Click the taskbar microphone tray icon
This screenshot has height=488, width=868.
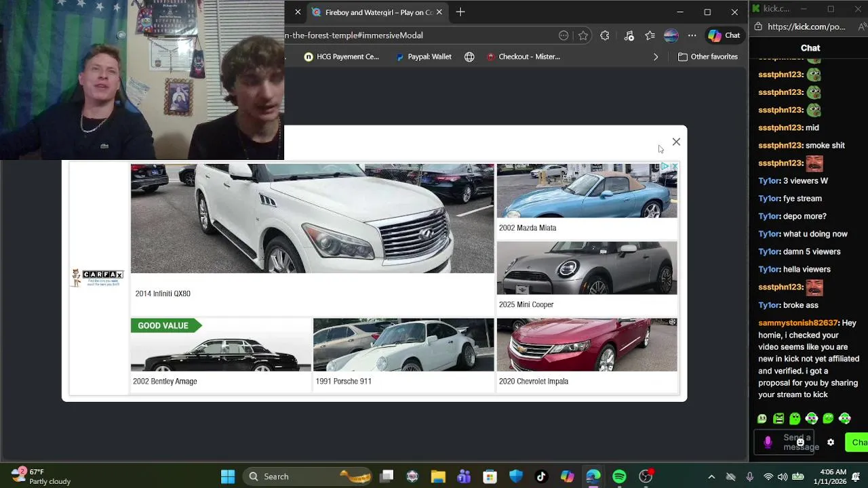[x=749, y=476]
